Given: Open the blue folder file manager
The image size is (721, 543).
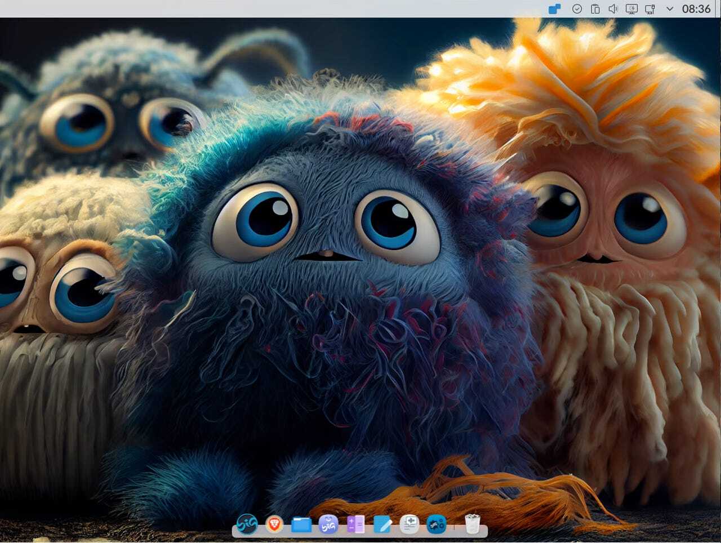Looking at the screenshot, I should tap(301, 524).
